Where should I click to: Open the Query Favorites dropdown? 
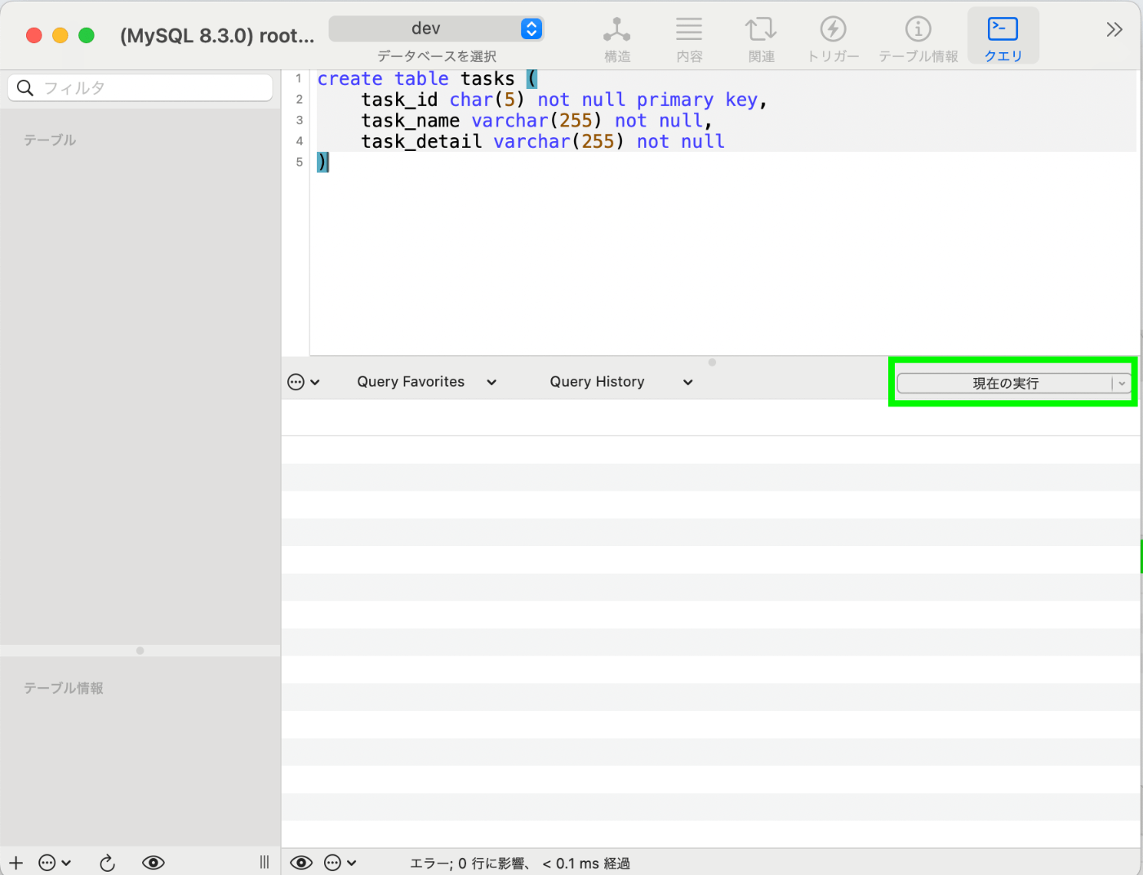(427, 382)
